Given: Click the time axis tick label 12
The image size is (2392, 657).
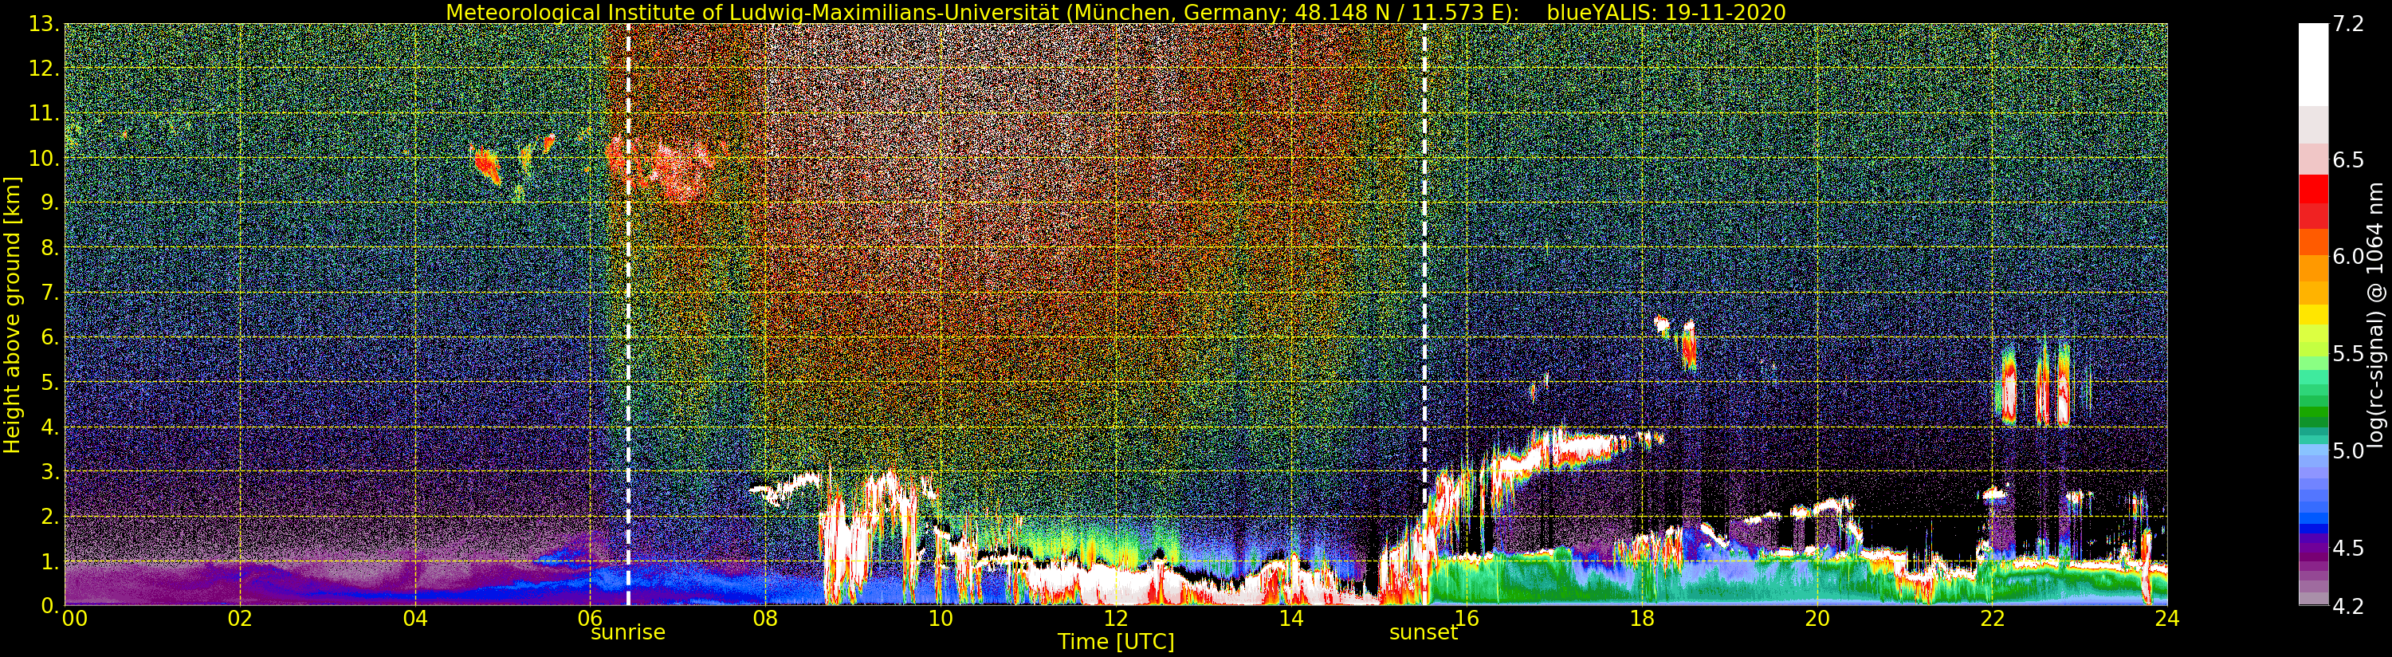Looking at the screenshot, I should pyautogui.click(x=1115, y=619).
